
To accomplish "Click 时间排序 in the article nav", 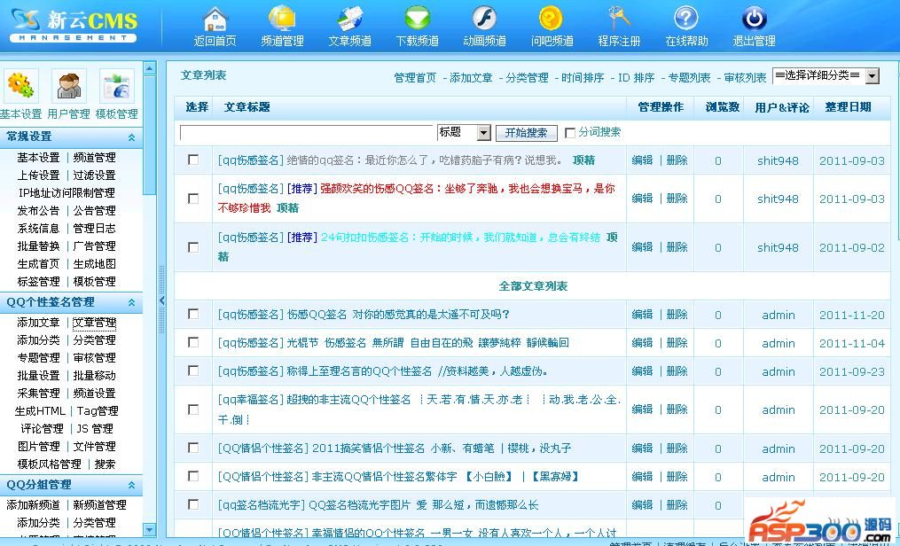I will coord(583,77).
